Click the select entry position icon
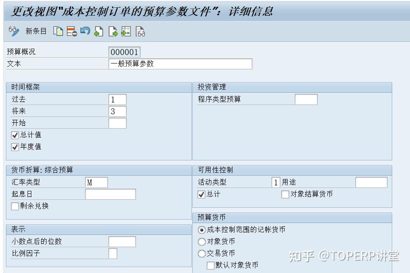The image size is (410, 273). 126,31
